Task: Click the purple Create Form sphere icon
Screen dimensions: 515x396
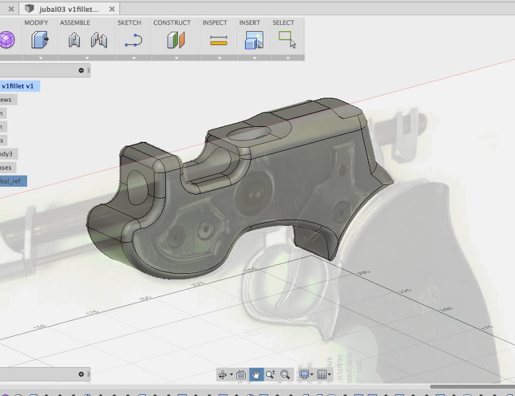Action: click(x=7, y=40)
